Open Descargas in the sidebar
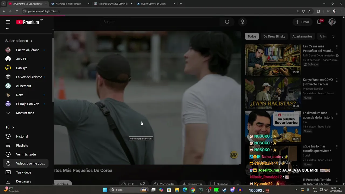The height and width of the screenshot is (194, 345). [26, 181]
